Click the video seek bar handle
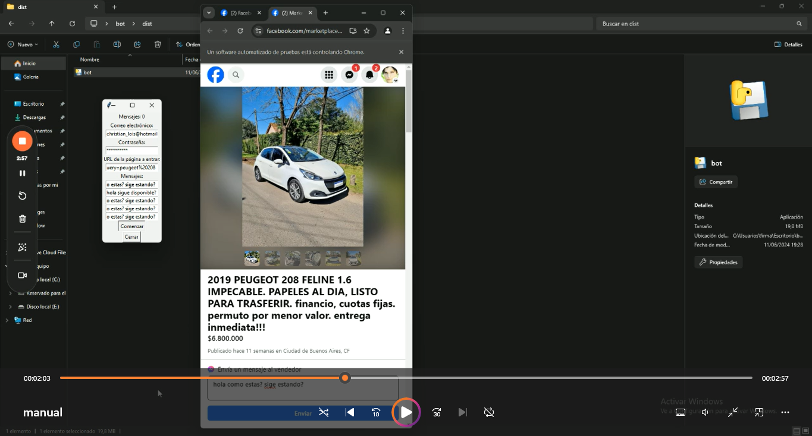 point(345,378)
